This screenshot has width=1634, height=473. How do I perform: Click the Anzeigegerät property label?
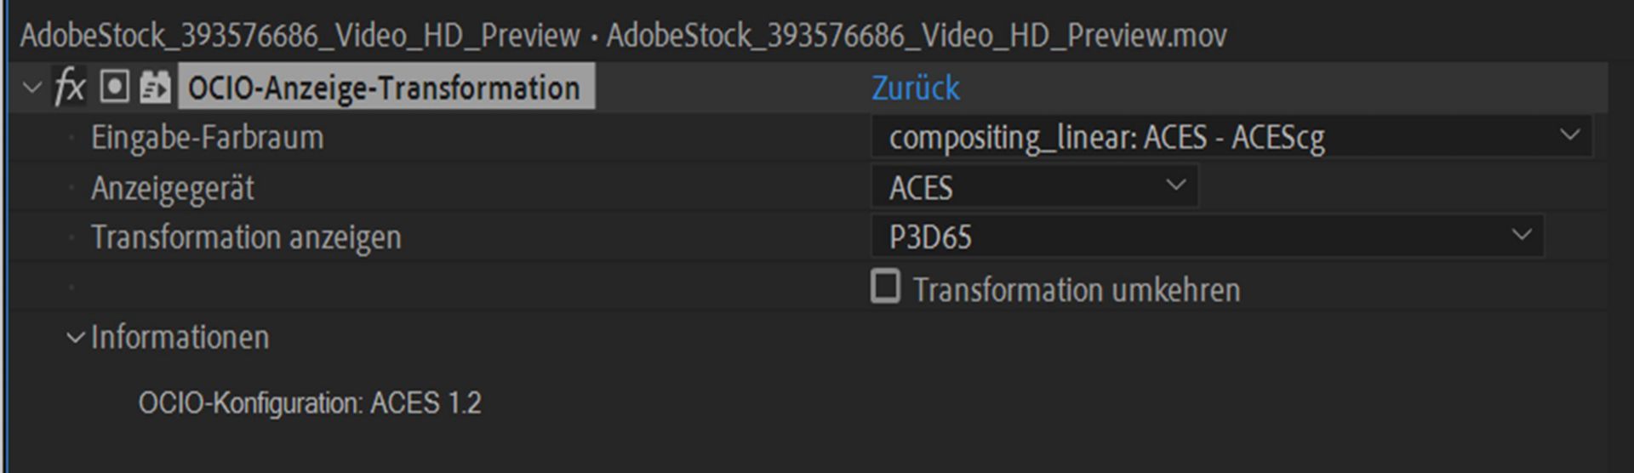173,188
